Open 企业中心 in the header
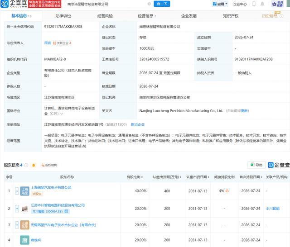The image size is (290, 247). [240, 4]
